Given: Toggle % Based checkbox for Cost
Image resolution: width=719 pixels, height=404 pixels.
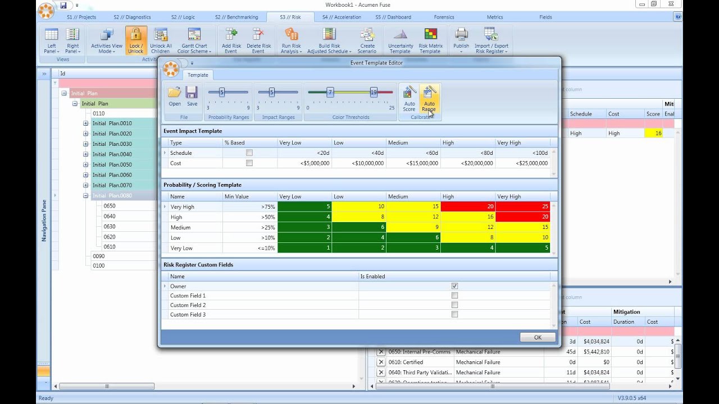Looking at the screenshot, I should (249, 163).
